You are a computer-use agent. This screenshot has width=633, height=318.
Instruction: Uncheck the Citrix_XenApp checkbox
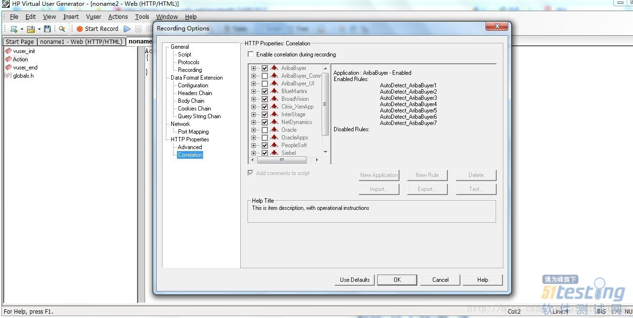[265, 107]
